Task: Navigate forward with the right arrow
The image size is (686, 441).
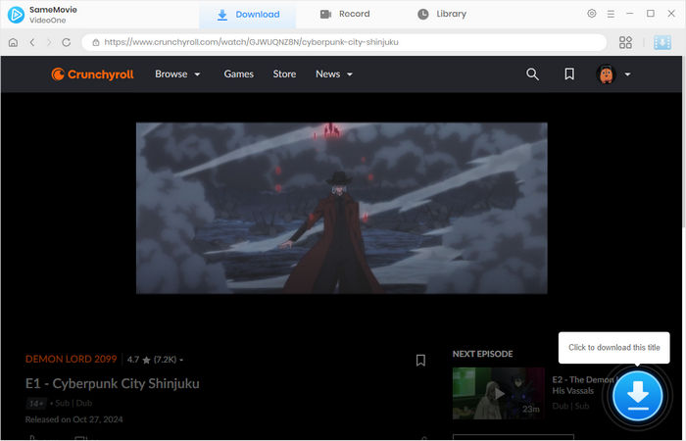Action: (49, 42)
